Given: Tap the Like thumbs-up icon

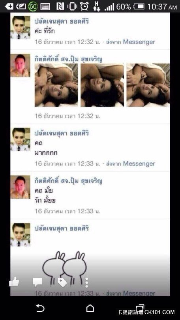Looking at the screenshot, I should click(14, 282).
